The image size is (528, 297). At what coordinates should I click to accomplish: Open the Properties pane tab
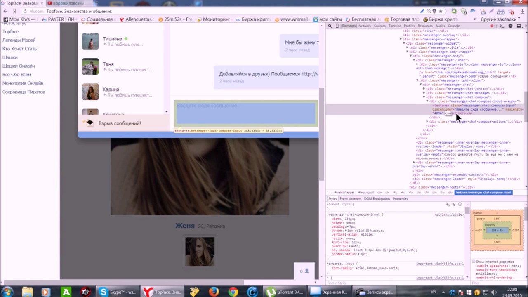400,199
